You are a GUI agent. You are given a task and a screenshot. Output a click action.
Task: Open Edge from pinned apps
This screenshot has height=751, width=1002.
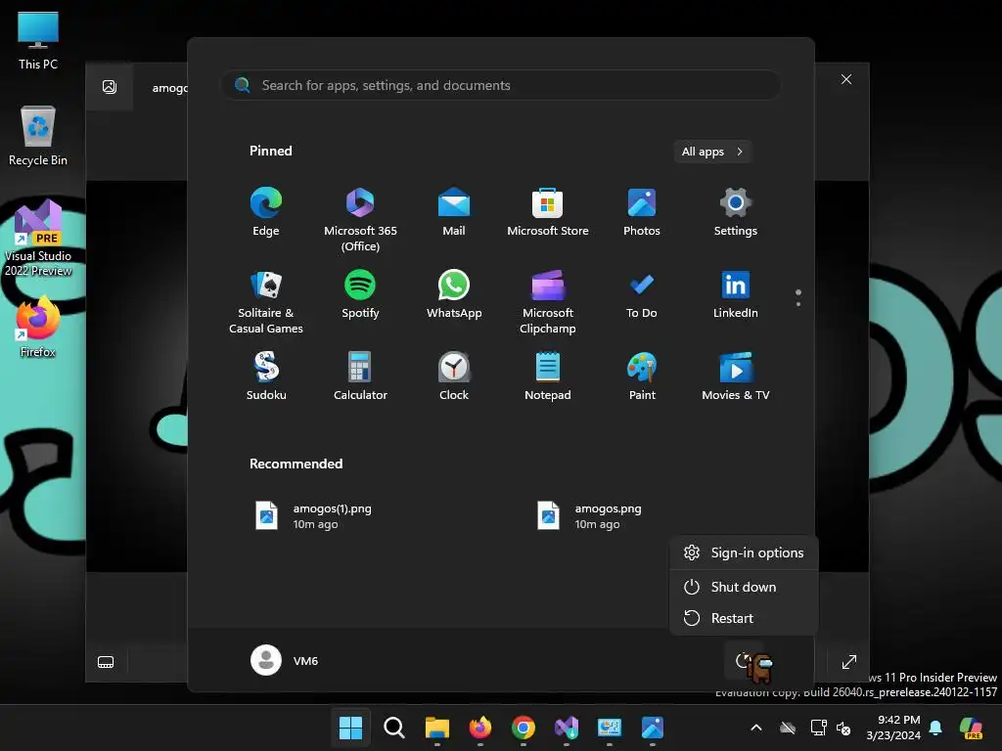coord(266,212)
